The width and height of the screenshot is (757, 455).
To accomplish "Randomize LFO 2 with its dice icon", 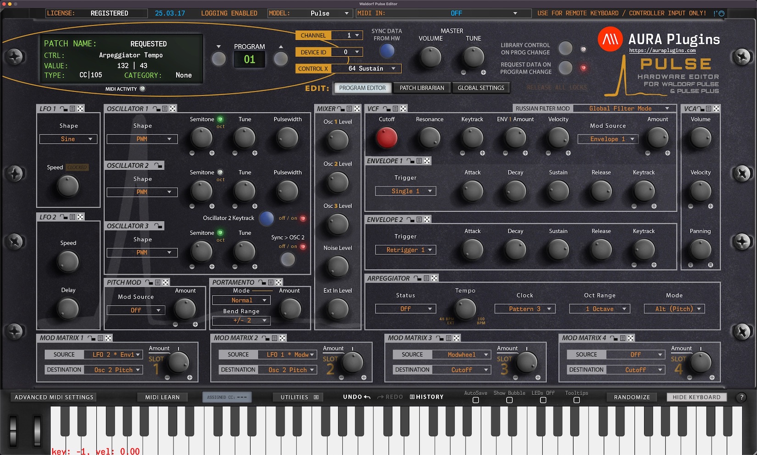I will [81, 217].
